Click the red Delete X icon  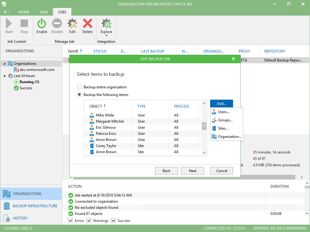pos(87,24)
